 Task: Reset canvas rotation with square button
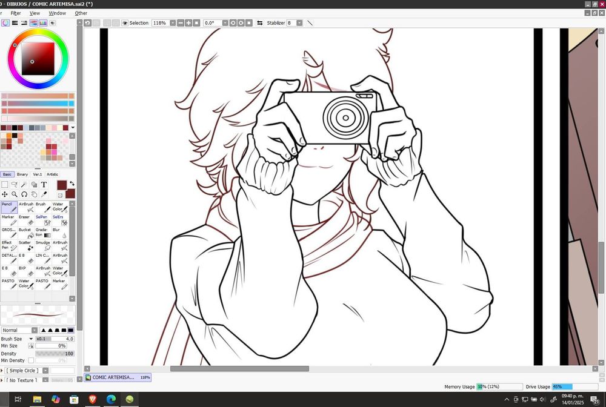(x=249, y=23)
